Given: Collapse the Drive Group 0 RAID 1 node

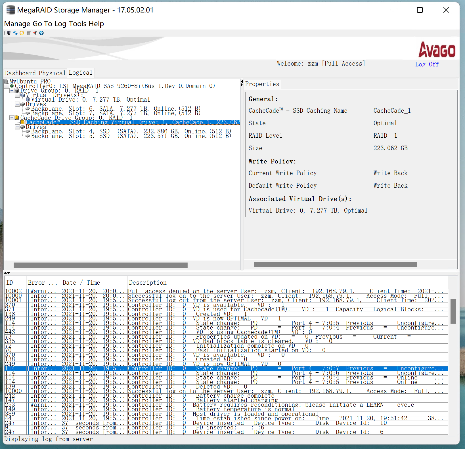Looking at the screenshot, I should coord(12,91).
